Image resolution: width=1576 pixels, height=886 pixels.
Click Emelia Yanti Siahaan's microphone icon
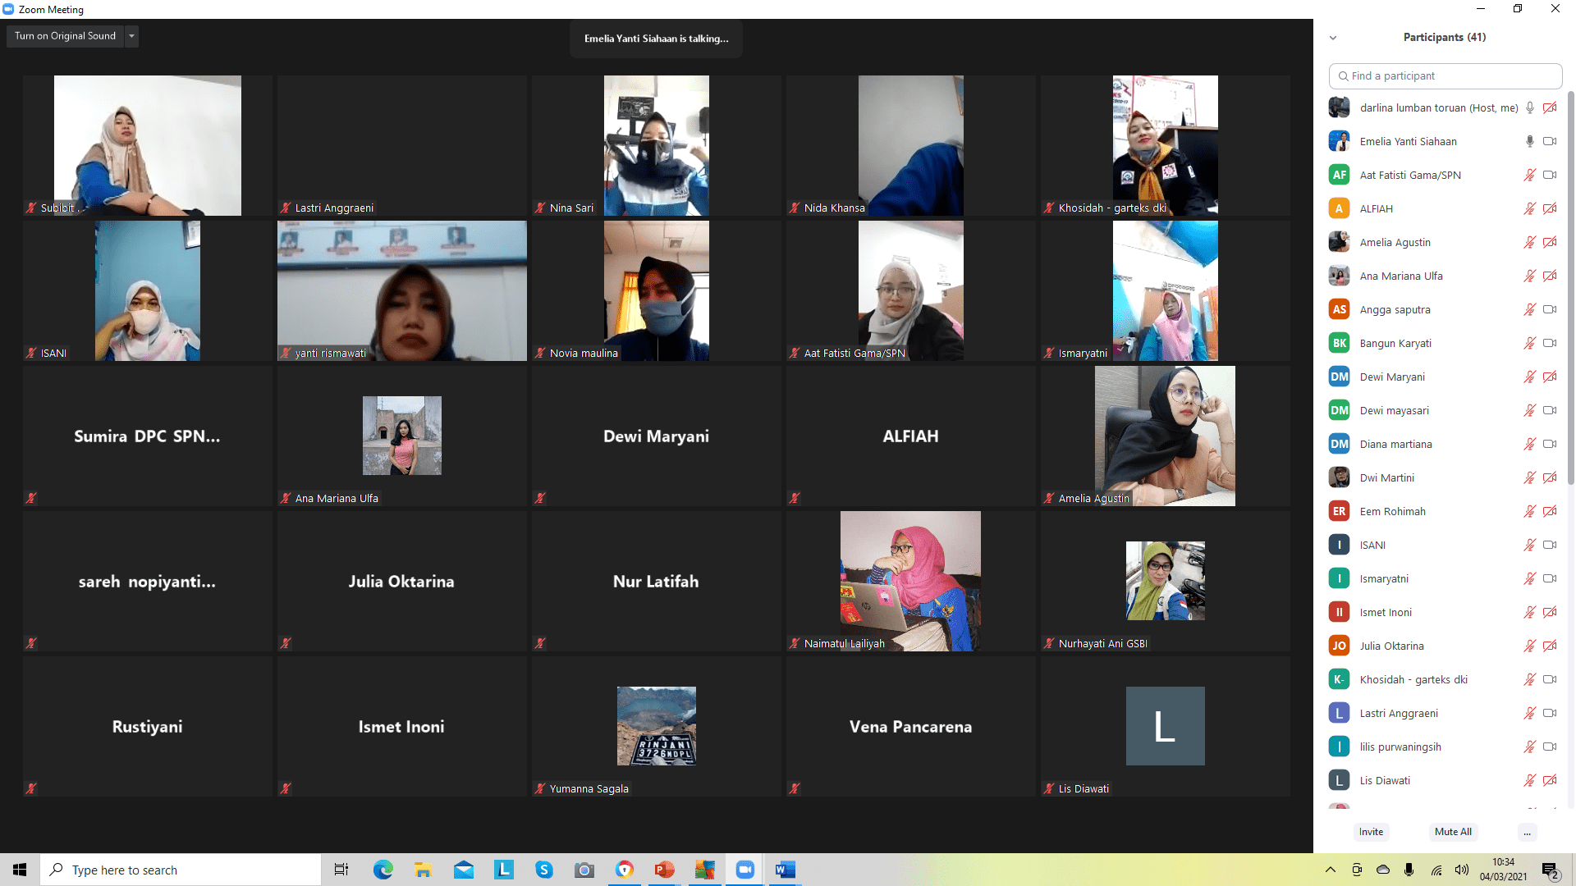(x=1529, y=141)
